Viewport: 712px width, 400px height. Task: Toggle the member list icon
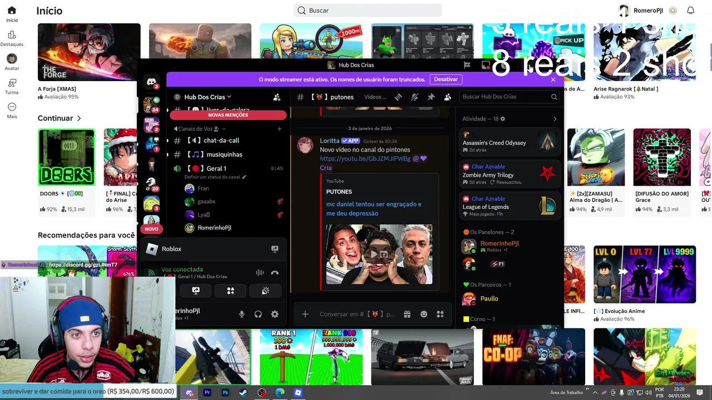coord(447,97)
